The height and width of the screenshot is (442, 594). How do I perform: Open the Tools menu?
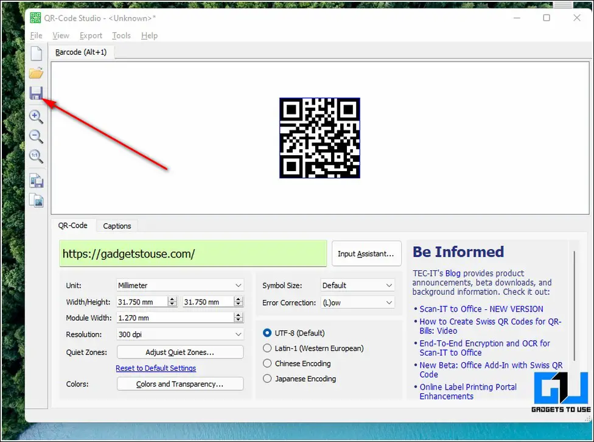(121, 36)
